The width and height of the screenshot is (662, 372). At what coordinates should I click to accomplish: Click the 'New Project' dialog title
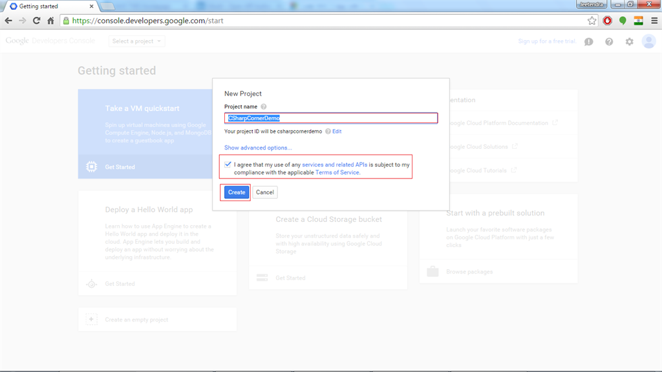click(x=243, y=94)
